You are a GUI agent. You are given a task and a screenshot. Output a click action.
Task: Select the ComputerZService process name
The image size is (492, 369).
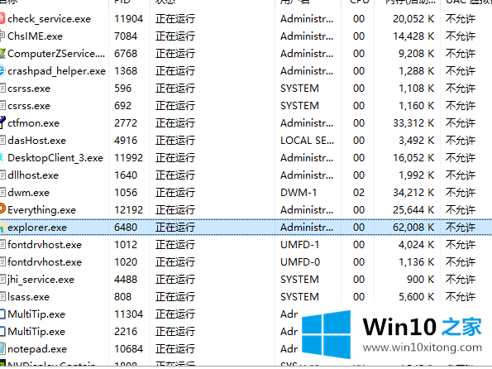point(56,54)
